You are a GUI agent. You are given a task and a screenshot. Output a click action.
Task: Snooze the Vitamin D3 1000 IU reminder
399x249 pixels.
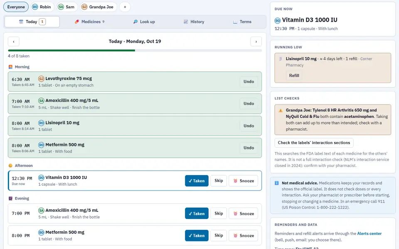tap(243, 181)
